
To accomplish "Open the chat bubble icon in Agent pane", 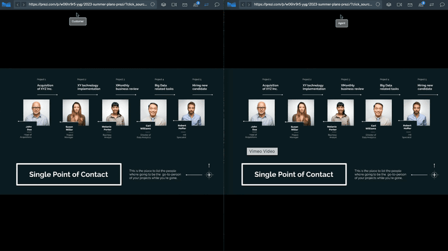I will click(x=442, y=4).
